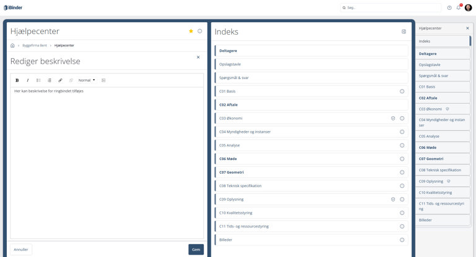Select Opslagstavle in the right sidebar
476x257 pixels.
430,64
